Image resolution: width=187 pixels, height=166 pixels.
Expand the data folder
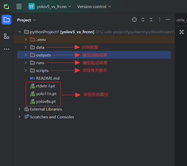tap(26, 47)
